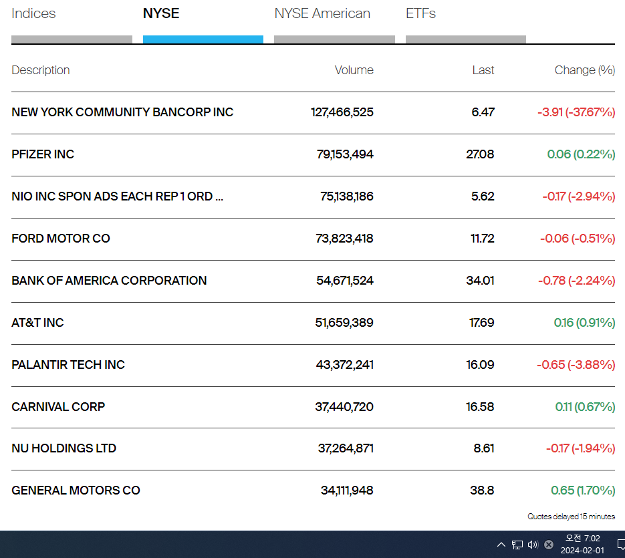Open NIO Inc Spon ADS quote
This screenshot has width=625, height=558.
[117, 196]
